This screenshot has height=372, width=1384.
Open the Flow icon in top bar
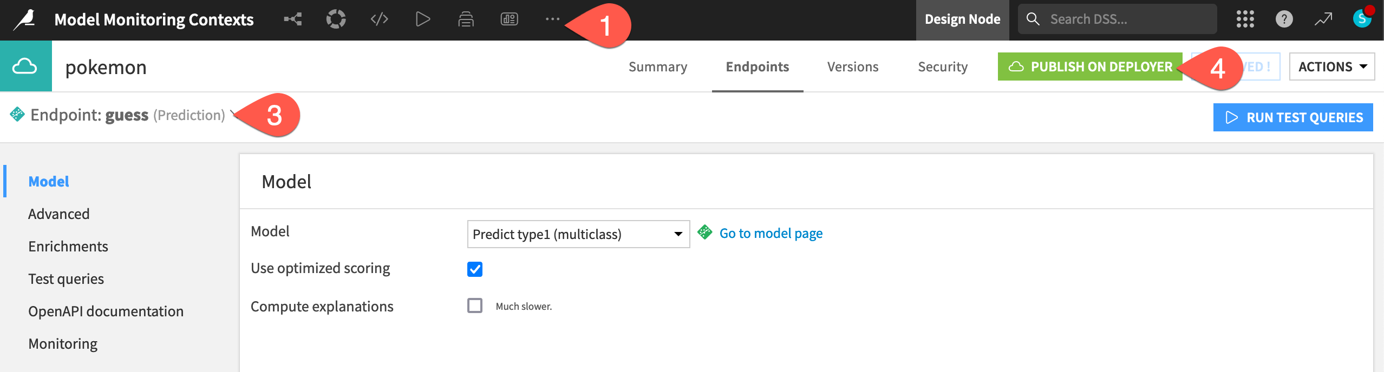click(293, 19)
